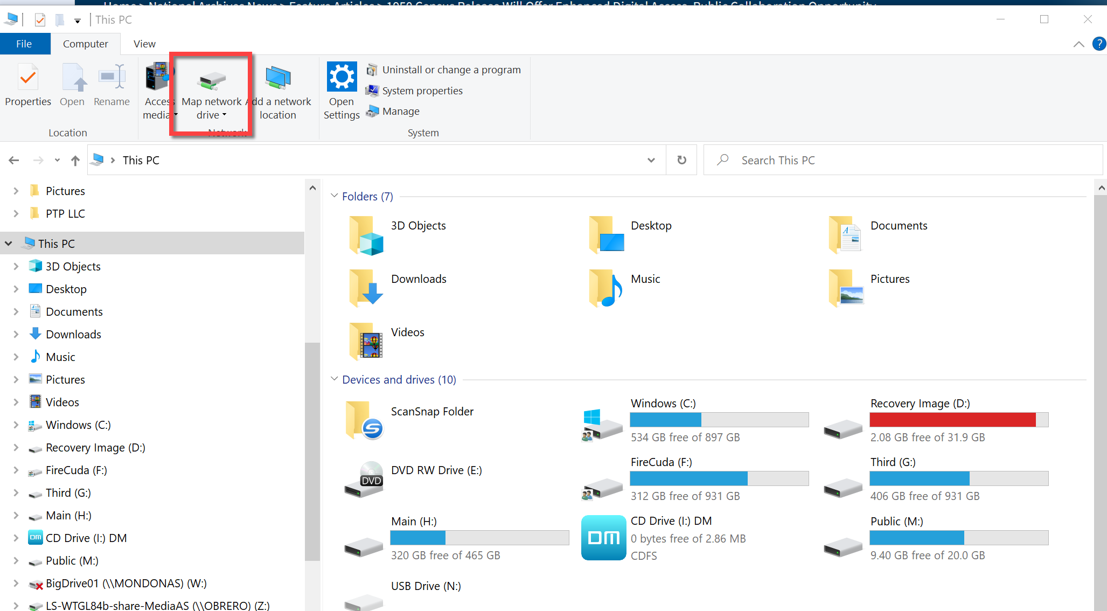Collapse the ribbon with the chevron
Image resolution: width=1107 pixels, height=611 pixels.
point(1078,44)
